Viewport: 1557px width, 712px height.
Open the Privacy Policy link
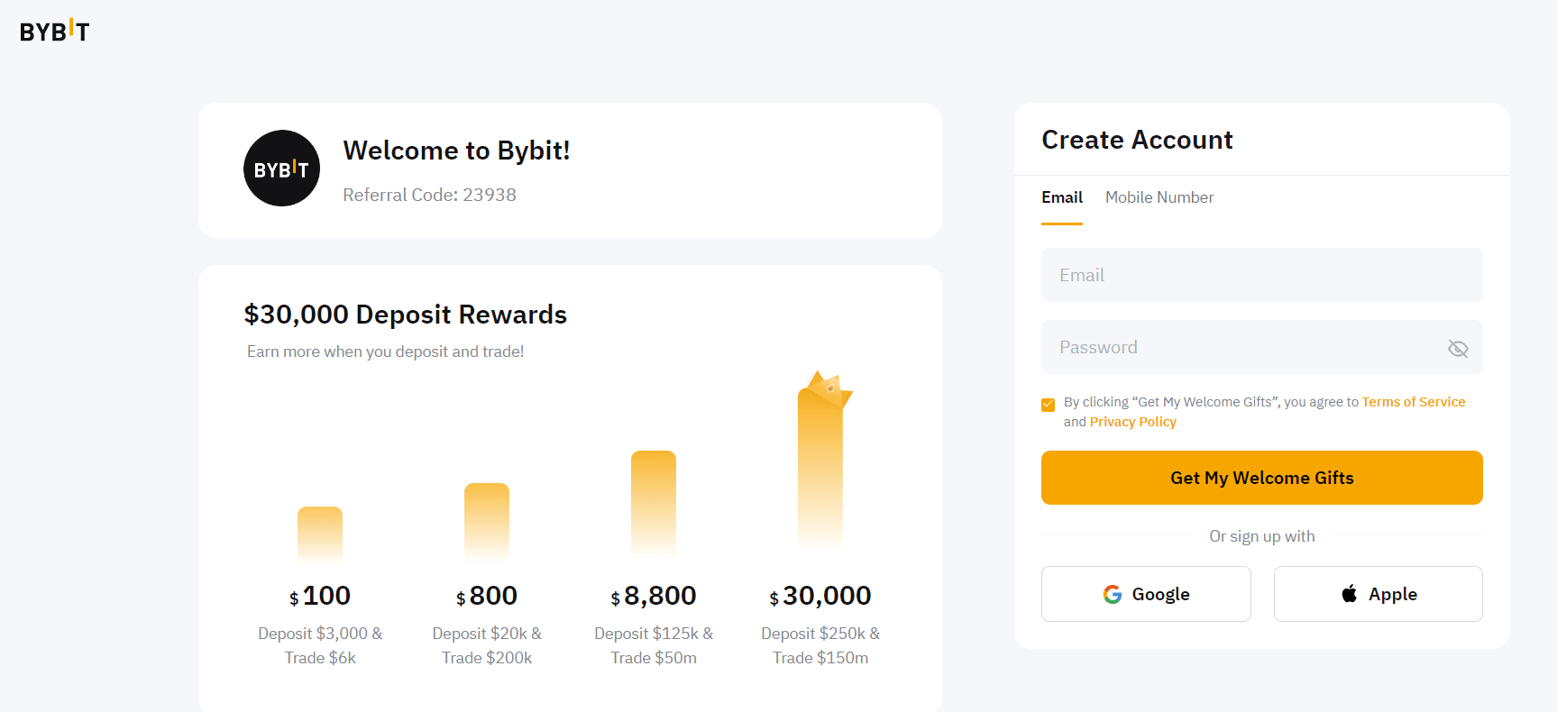(1132, 422)
